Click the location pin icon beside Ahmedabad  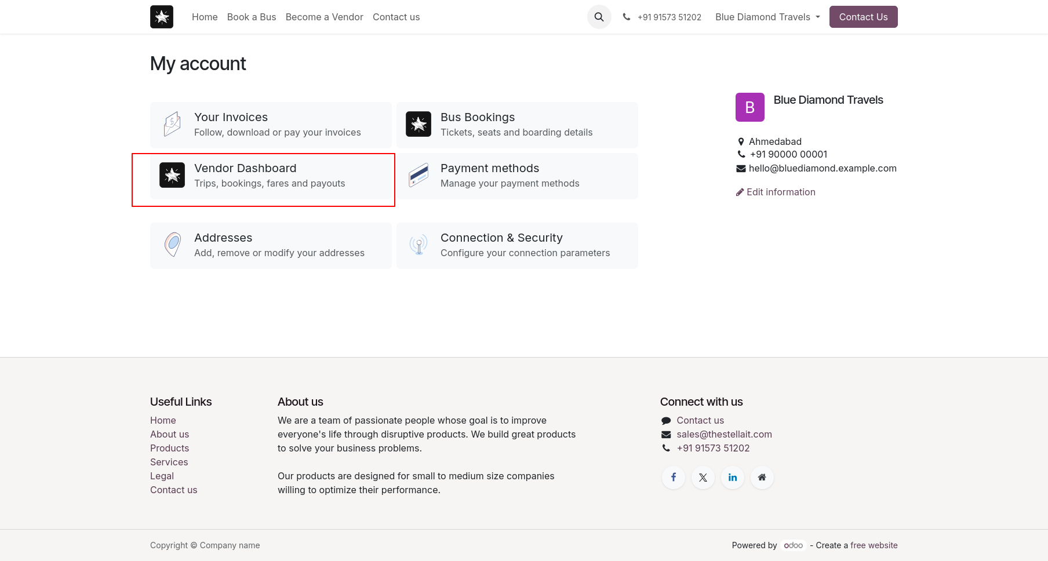741,141
